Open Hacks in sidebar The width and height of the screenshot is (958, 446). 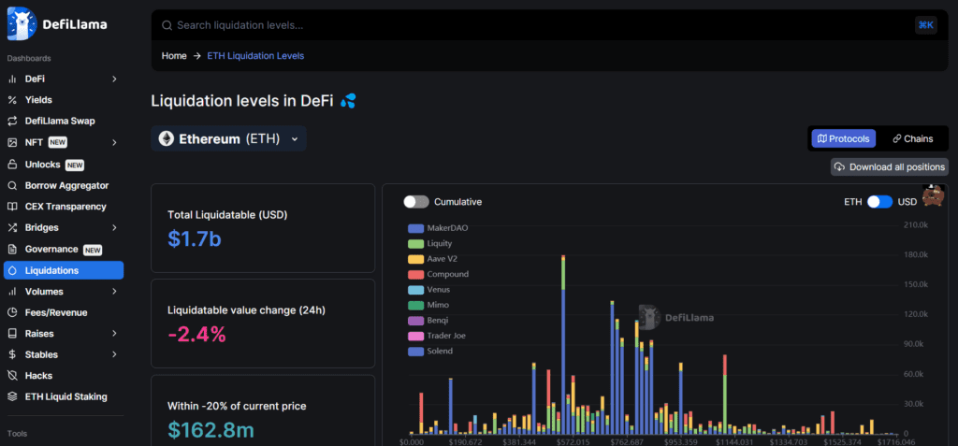[x=64, y=376]
